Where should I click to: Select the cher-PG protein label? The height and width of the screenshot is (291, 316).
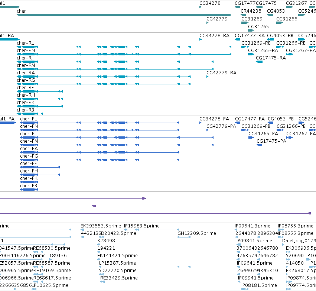(x=29, y=156)
